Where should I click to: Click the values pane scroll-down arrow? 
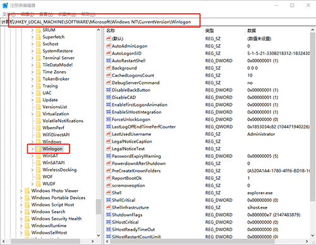(x=313, y=236)
